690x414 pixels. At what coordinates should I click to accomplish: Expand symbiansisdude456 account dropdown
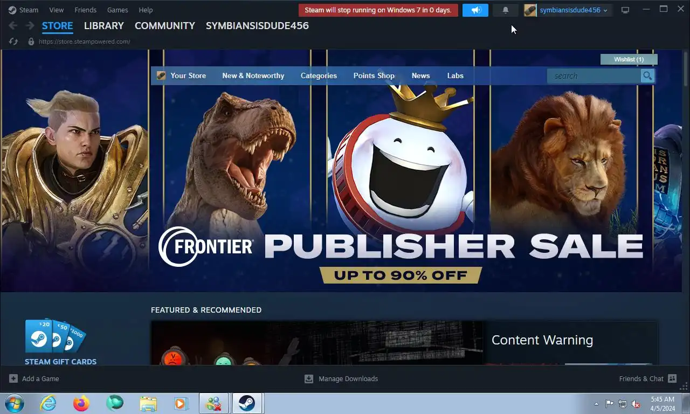(574, 10)
